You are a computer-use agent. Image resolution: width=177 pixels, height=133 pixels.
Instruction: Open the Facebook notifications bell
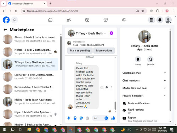click(x=160, y=20)
